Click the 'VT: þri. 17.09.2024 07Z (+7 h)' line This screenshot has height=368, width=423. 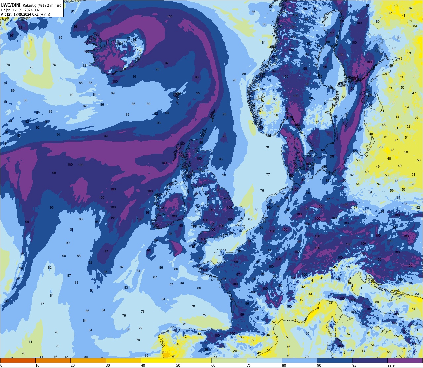(x=25, y=14)
